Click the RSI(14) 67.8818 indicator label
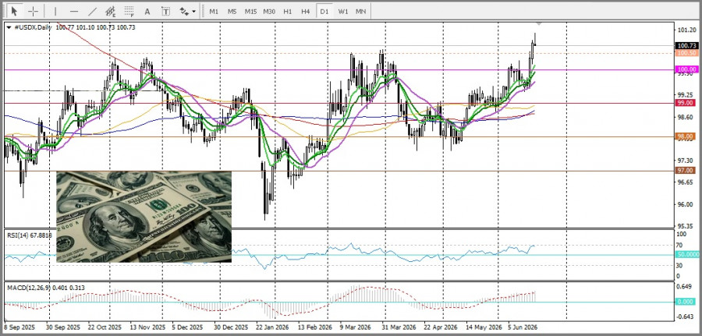 click(x=29, y=235)
